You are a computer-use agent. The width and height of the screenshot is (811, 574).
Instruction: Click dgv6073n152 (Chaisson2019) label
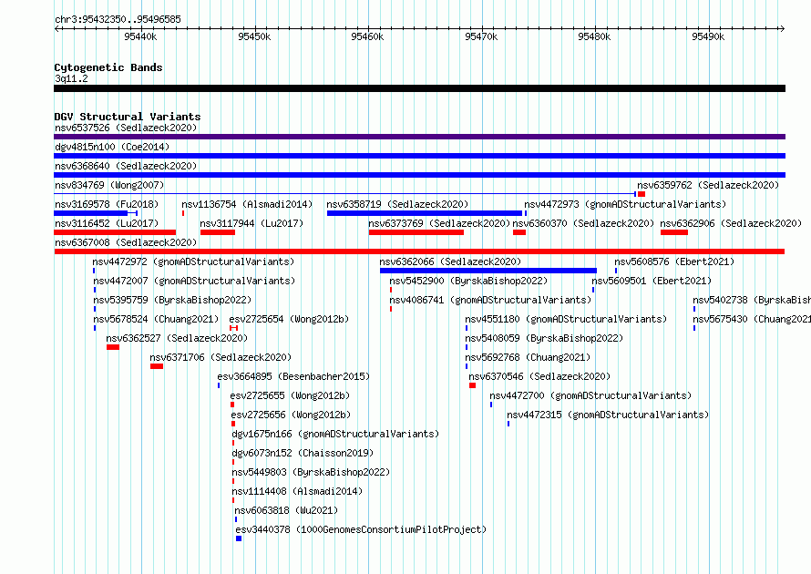303,453
